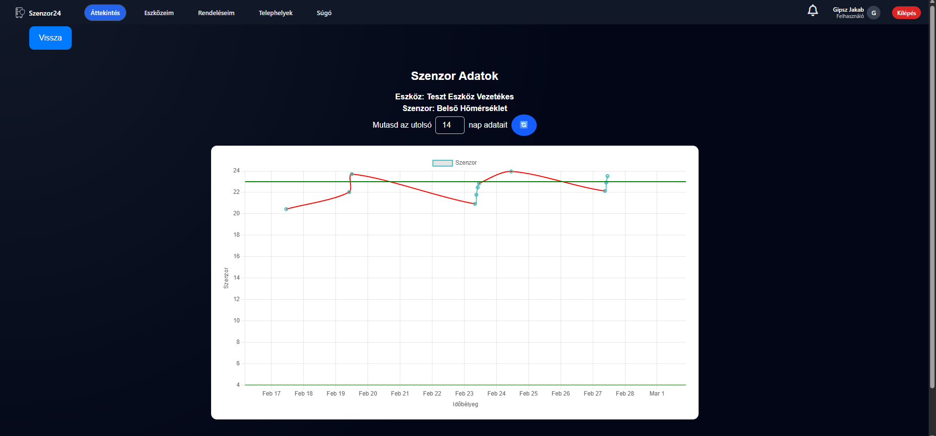The image size is (936, 436).
Task: Click the Gipsz Jakab username
Action: (848, 10)
